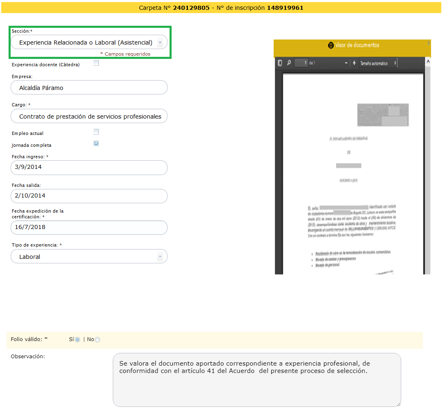Select No for Folio válido

[x=97, y=339]
